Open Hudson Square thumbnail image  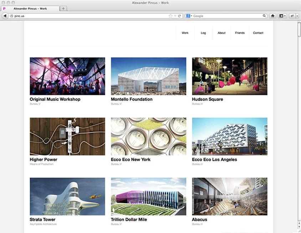pos(230,76)
